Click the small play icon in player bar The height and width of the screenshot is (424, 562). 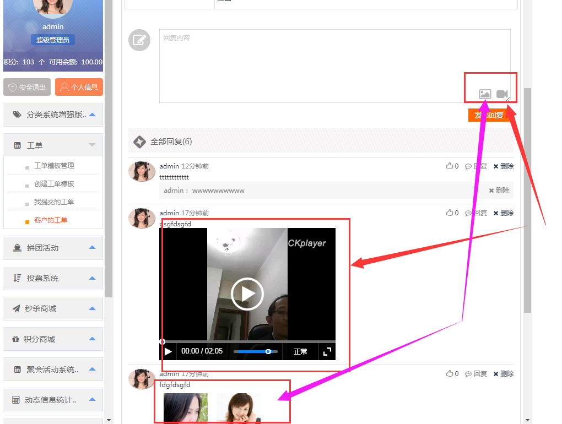(x=168, y=351)
